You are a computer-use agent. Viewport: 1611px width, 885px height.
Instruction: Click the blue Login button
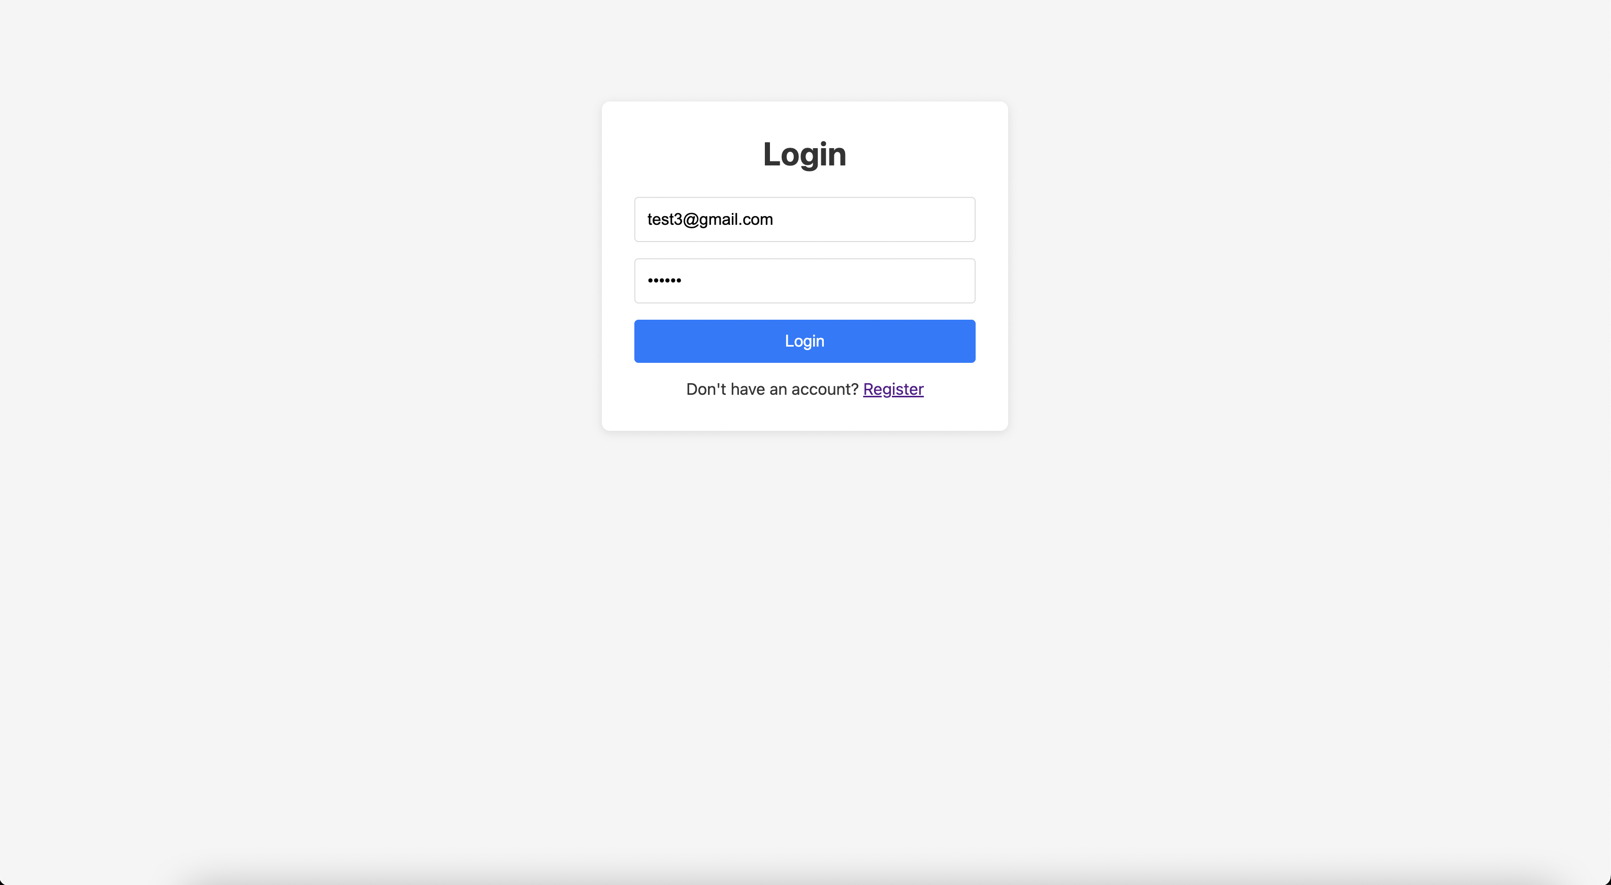(804, 341)
